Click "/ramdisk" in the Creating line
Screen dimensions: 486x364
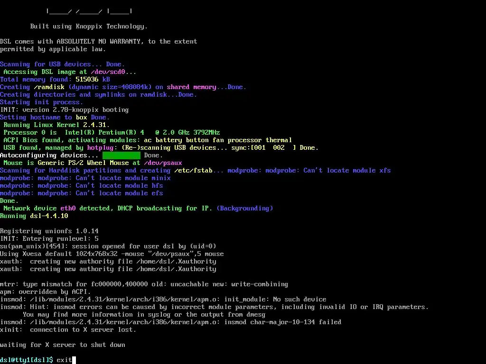tap(49, 87)
